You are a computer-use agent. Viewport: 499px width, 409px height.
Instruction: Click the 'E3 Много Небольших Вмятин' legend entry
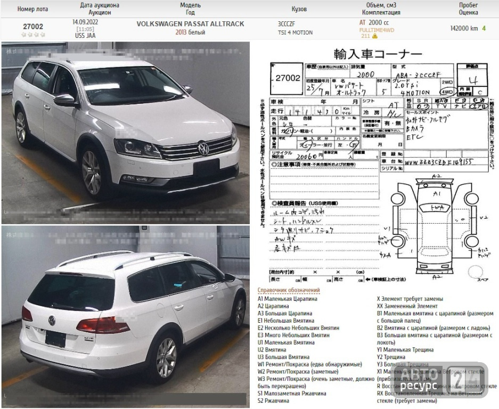(x=293, y=335)
